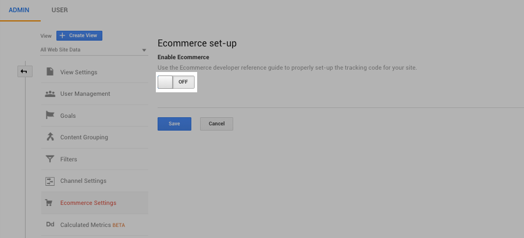Image resolution: width=524 pixels, height=238 pixels.
Task: Click the Channel Settings icon
Action: pos(50,181)
